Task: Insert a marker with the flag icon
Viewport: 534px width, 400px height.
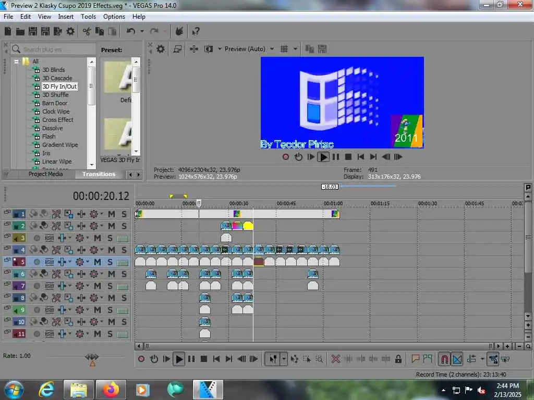Action: (415, 359)
